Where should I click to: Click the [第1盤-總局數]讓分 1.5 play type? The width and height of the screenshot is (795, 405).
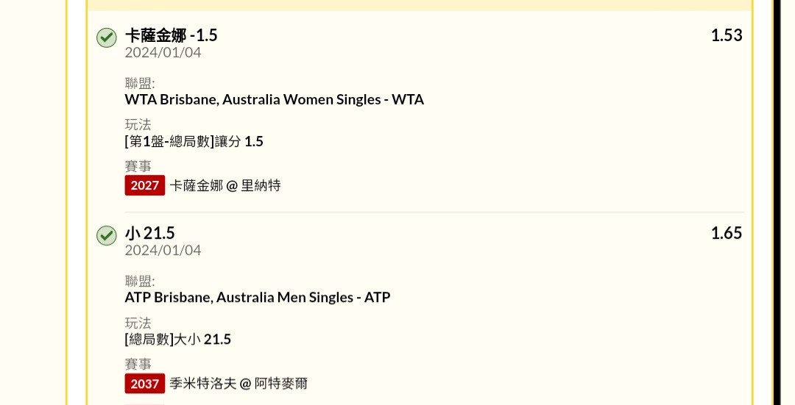click(194, 141)
